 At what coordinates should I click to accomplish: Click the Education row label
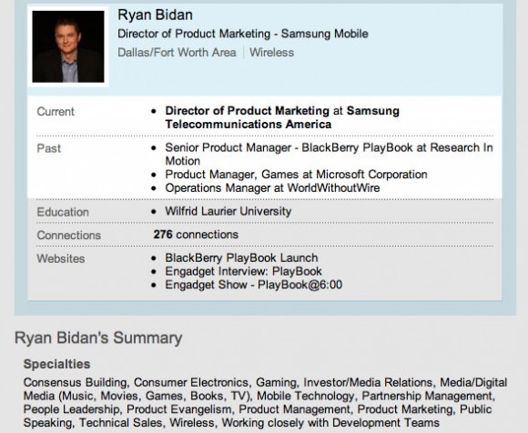tap(63, 212)
